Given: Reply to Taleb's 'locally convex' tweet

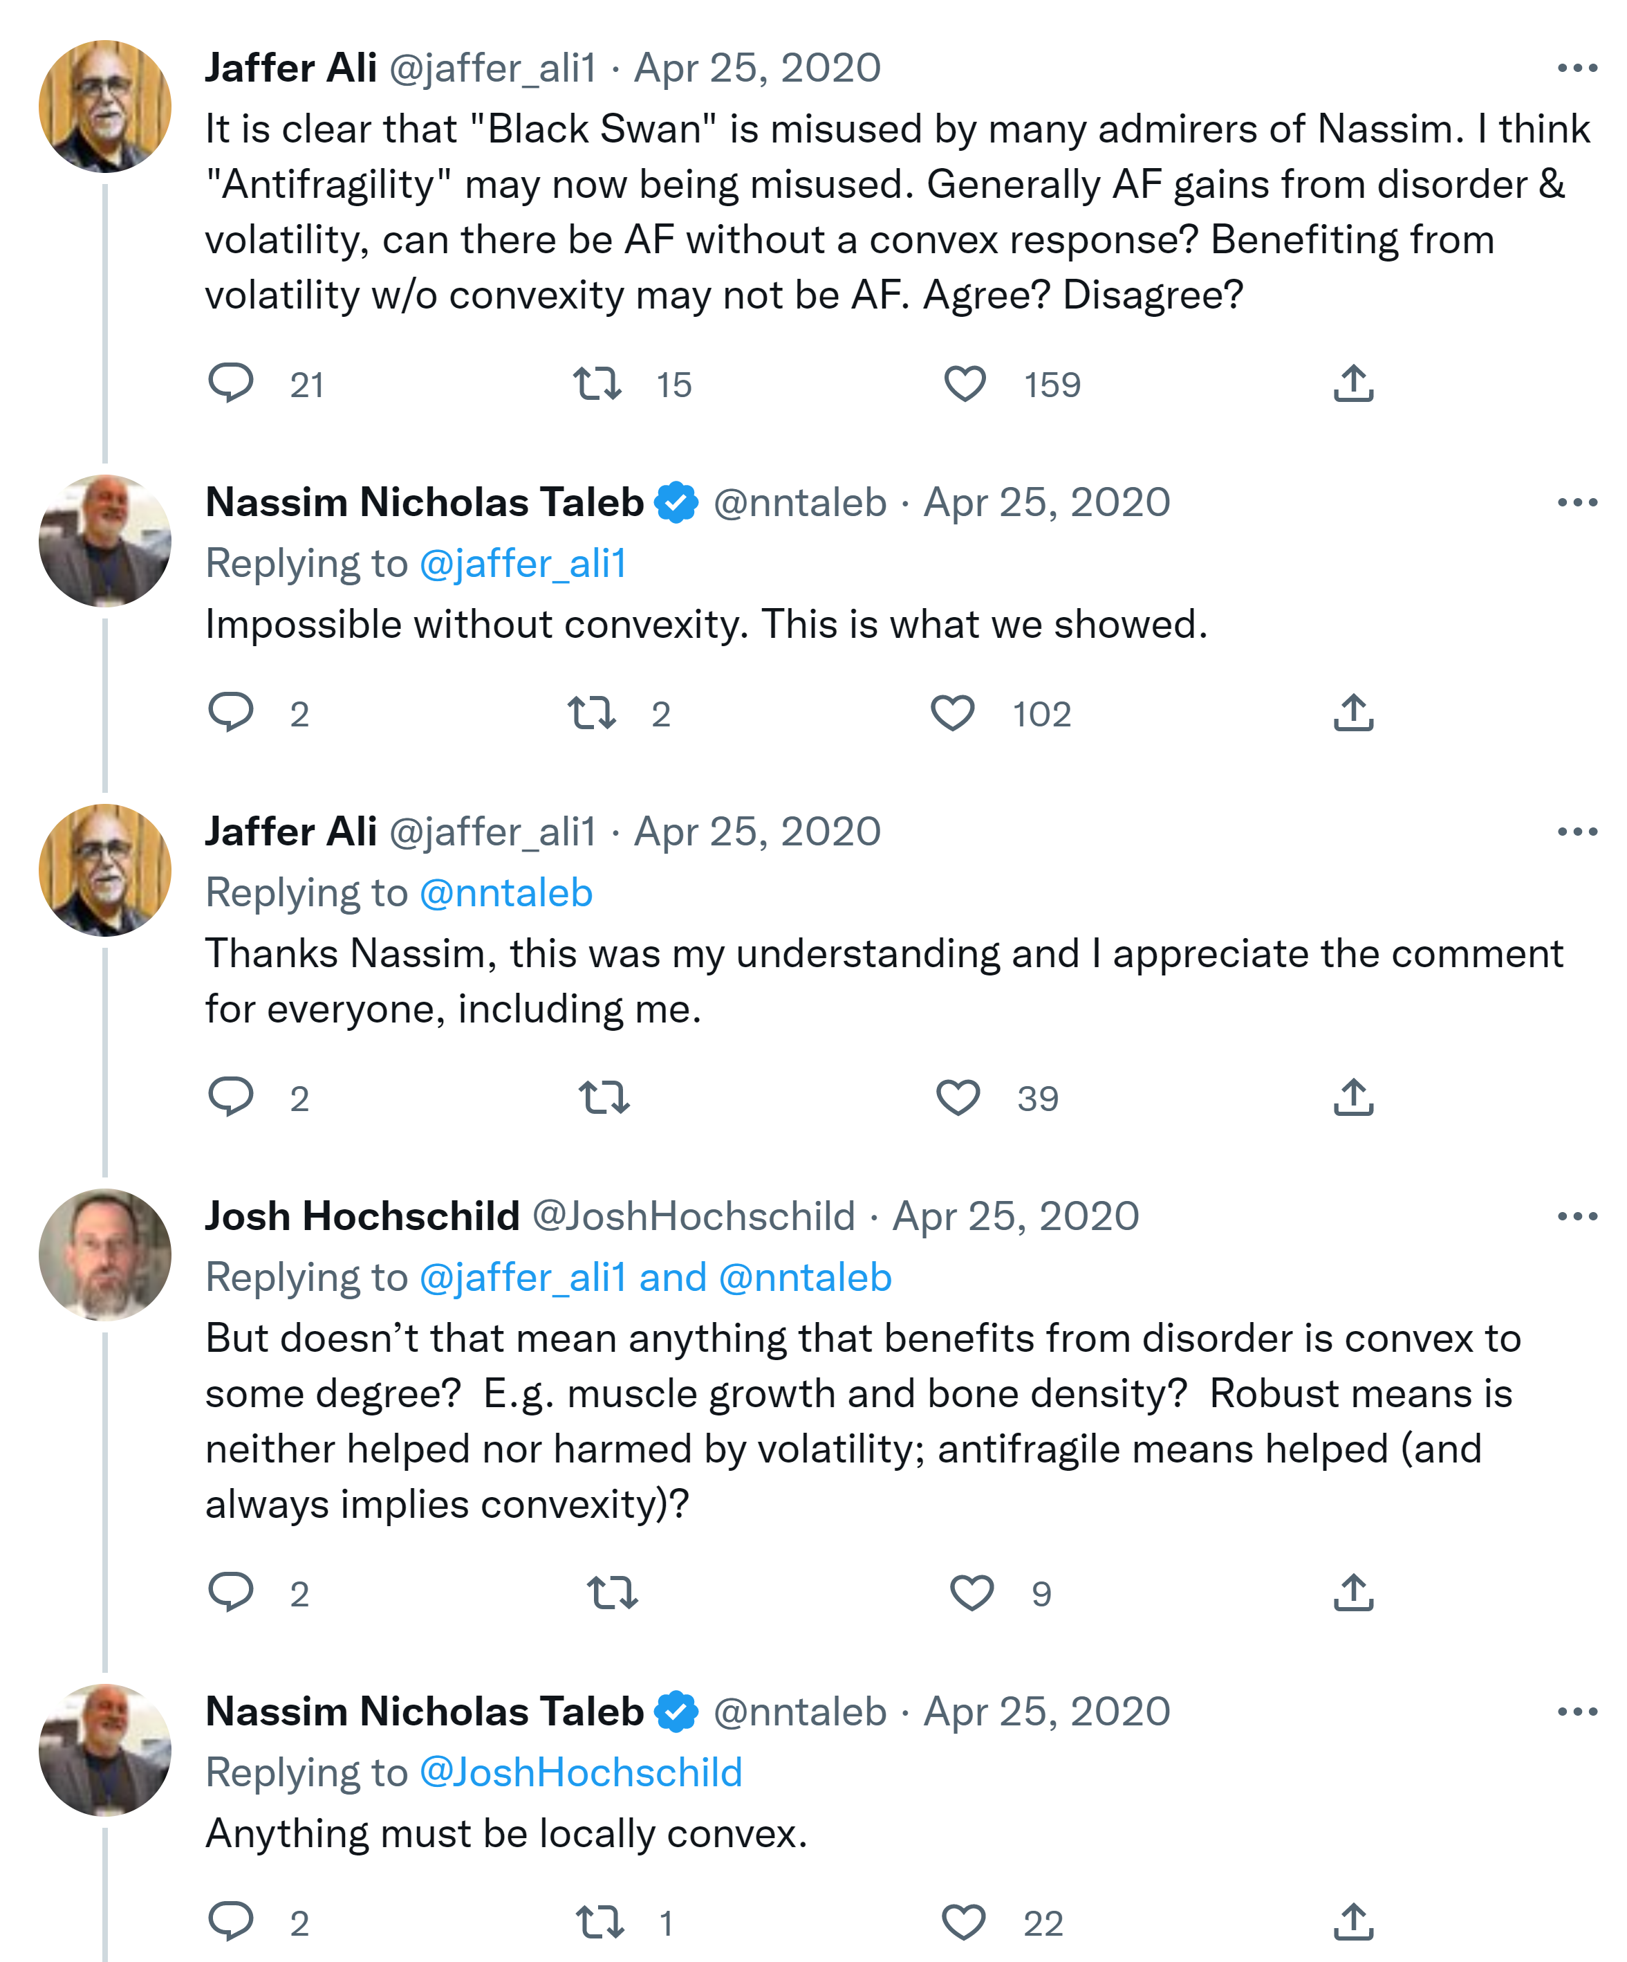Looking at the screenshot, I should coord(231,1922).
